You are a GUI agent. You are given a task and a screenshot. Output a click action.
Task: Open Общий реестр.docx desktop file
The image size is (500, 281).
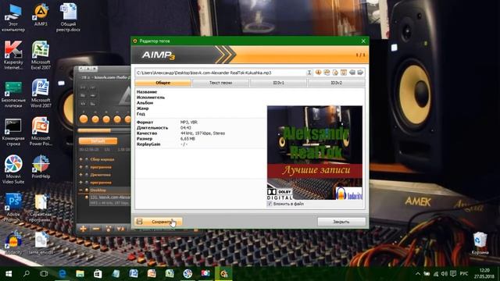pyautogui.click(x=68, y=17)
